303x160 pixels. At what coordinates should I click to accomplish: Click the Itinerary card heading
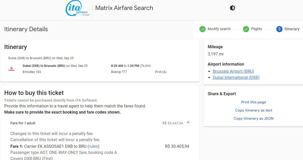tap(15, 47)
